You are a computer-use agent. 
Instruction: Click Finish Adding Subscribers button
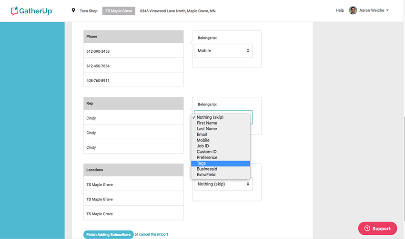click(x=109, y=234)
